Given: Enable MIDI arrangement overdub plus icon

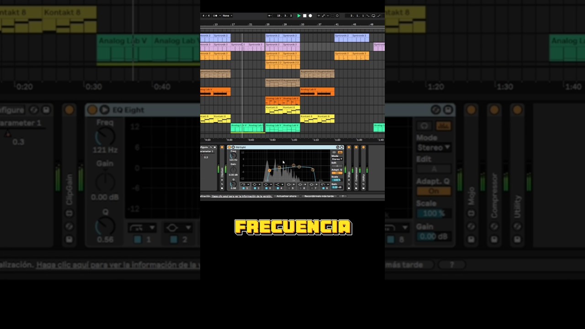Looking at the screenshot, I should 319,16.
